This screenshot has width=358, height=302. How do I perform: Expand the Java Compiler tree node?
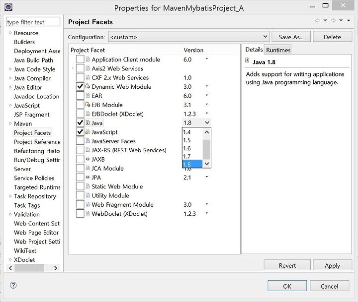10,78
